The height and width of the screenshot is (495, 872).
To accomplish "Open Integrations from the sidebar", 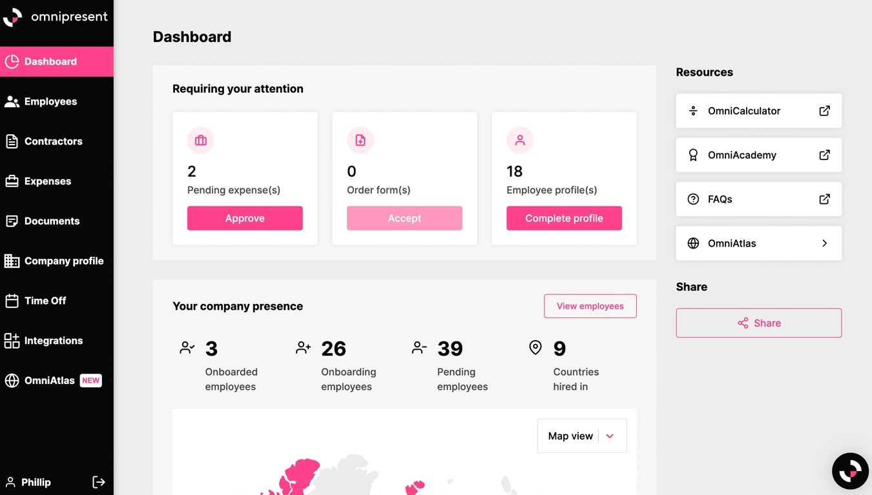I will (53, 341).
